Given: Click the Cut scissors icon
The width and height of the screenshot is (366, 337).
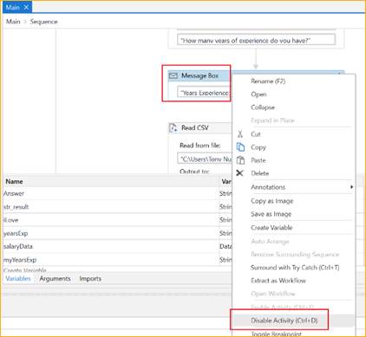Looking at the screenshot, I should [x=240, y=134].
